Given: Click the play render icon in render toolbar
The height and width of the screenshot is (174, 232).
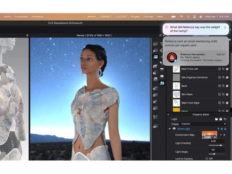Looking at the screenshot, I should point(155,51).
